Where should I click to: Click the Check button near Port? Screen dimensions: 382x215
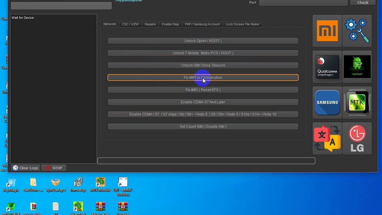363,2
